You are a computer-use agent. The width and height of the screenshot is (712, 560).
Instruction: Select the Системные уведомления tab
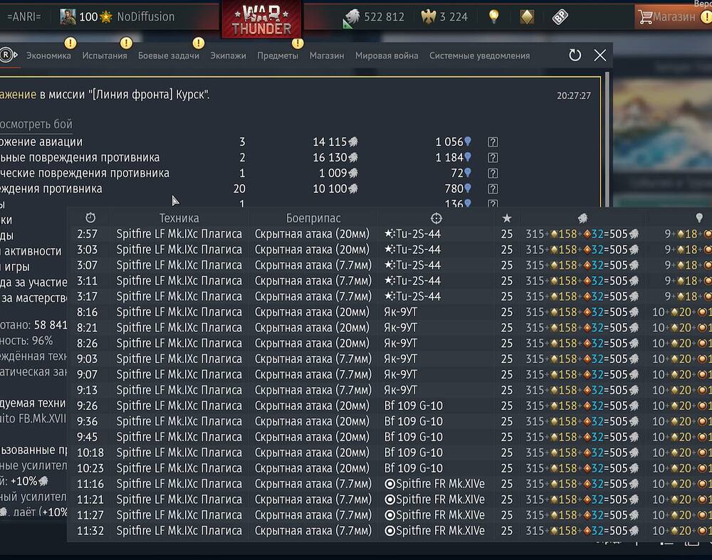(479, 56)
